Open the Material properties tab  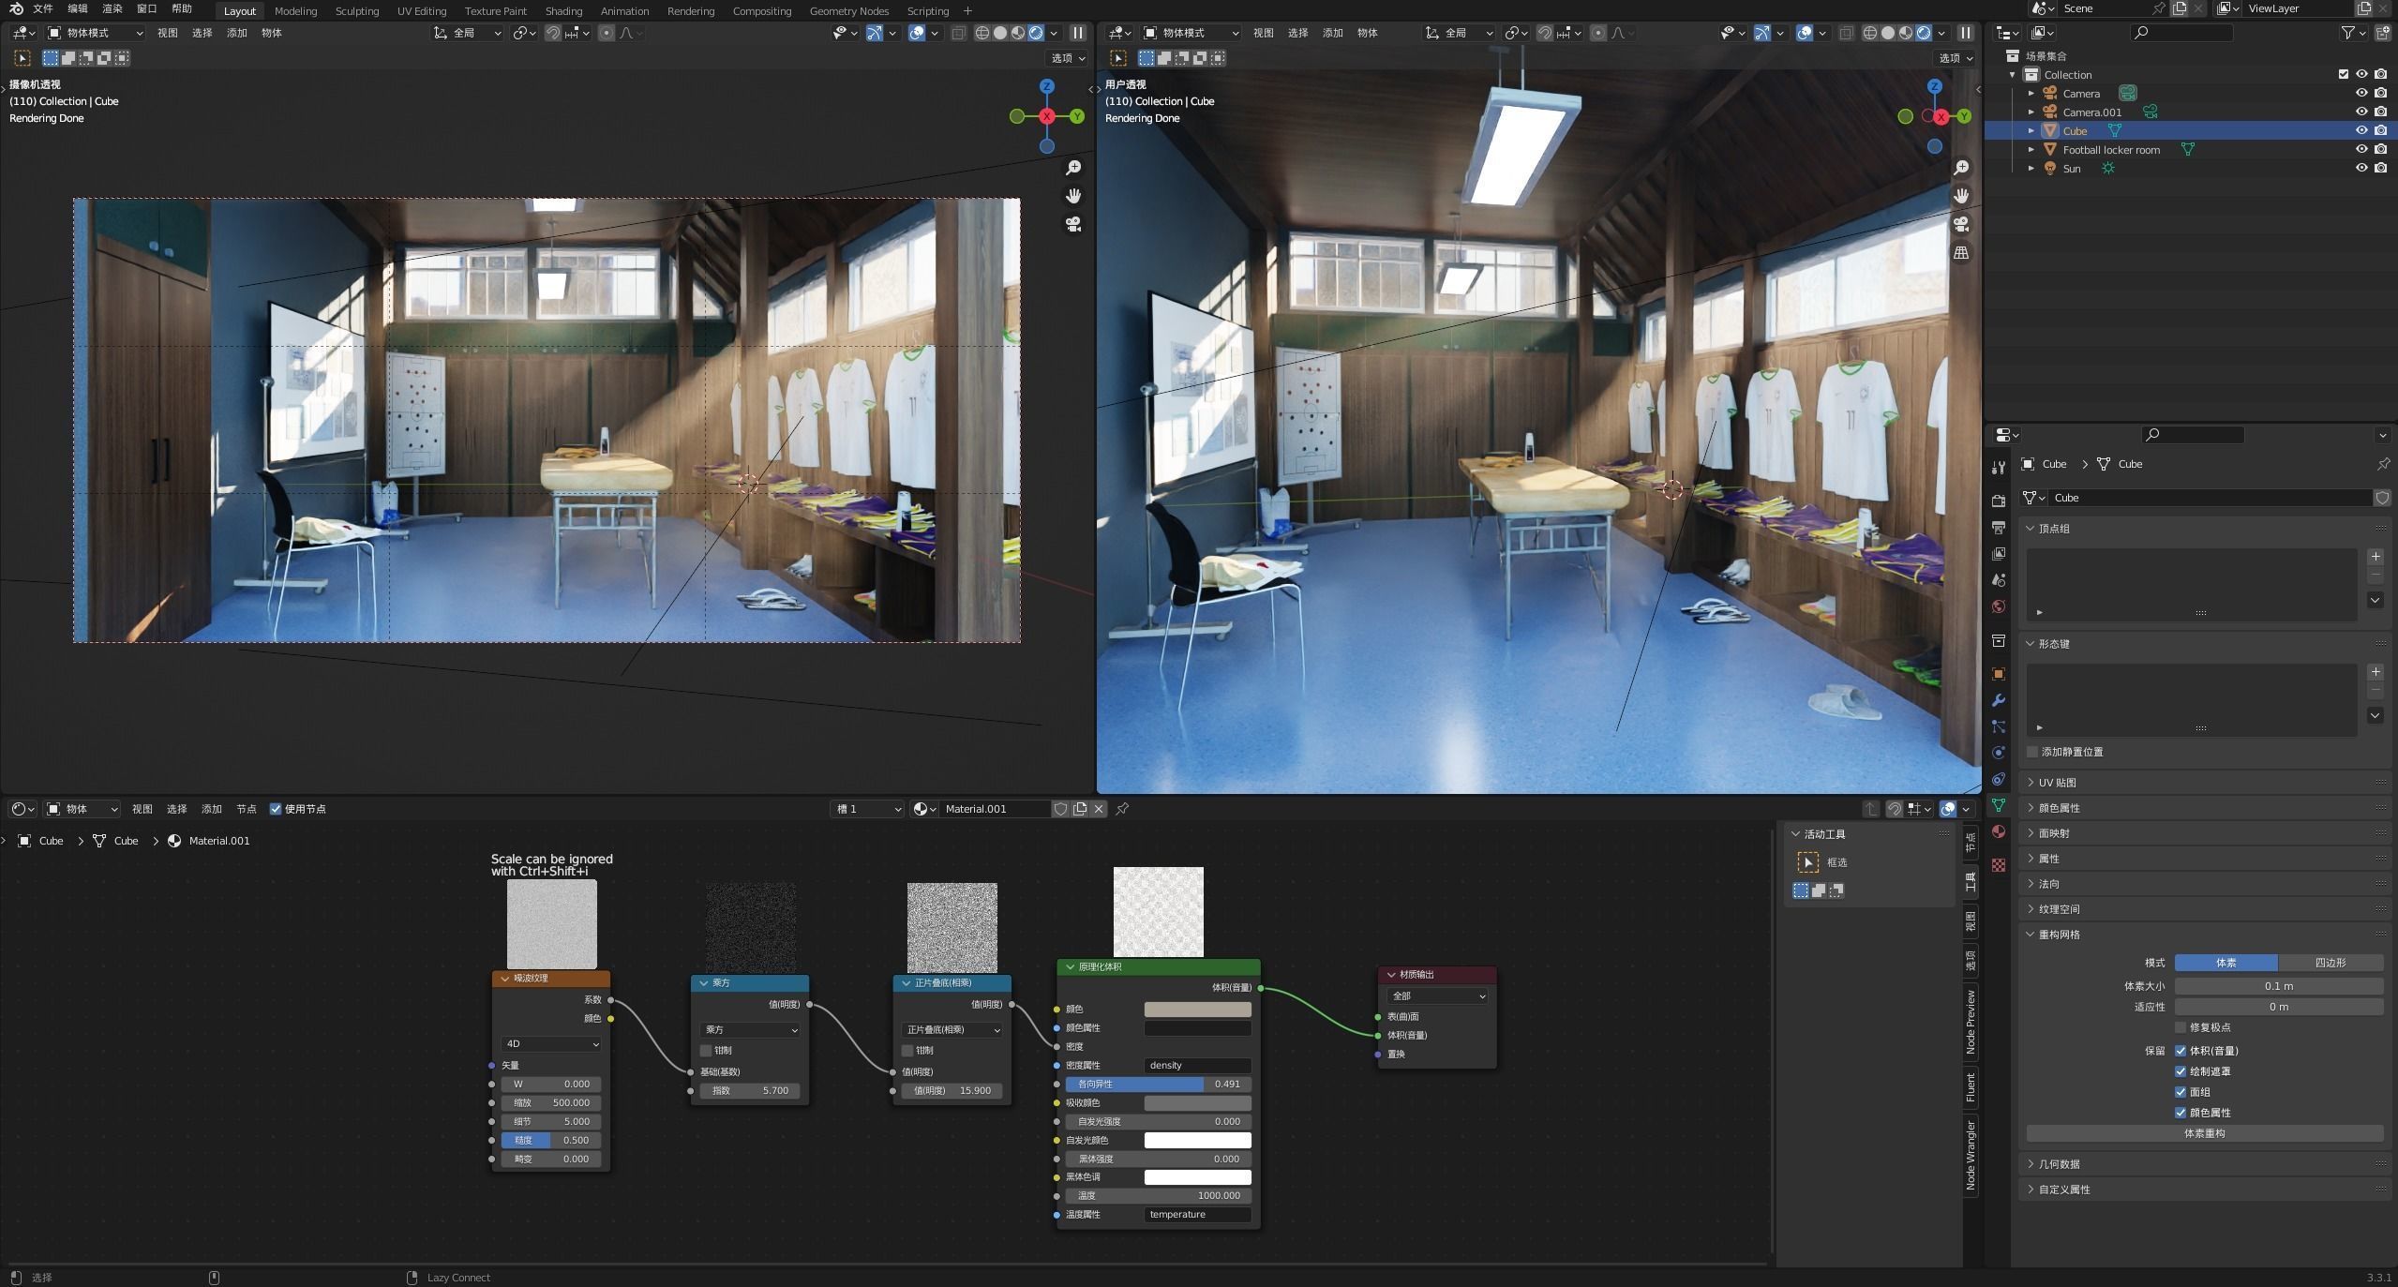pyautogui.click(x=1998, y=831)
